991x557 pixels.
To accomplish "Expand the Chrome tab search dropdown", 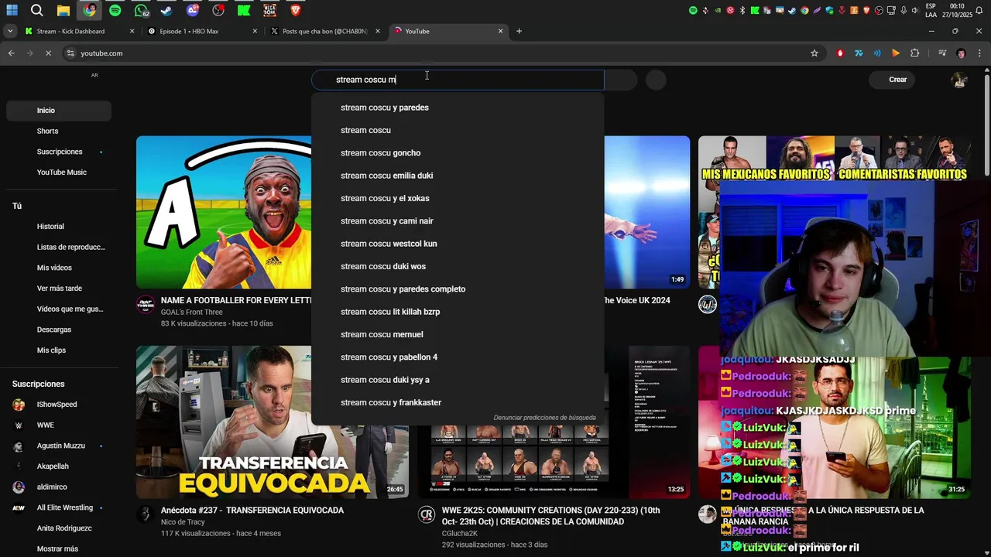I will click(10, 31).
